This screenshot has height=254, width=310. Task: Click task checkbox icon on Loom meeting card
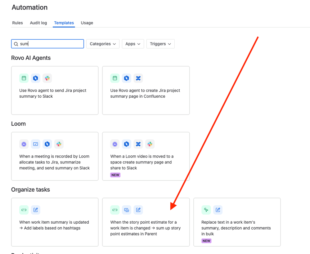coord(35,144)
